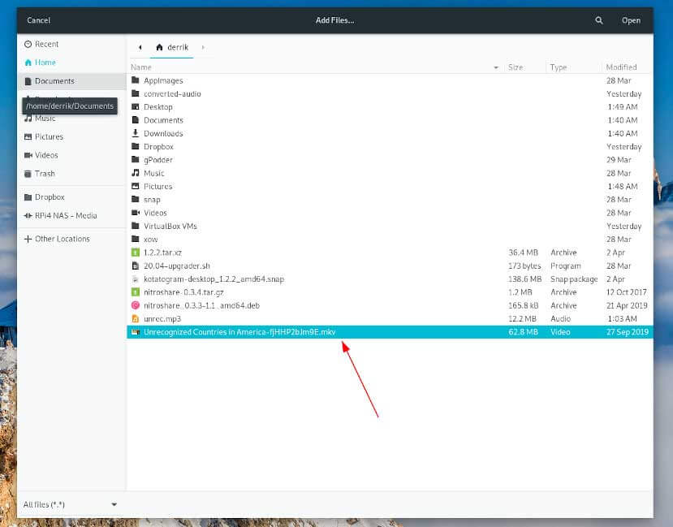Image resolution: width=673 pixels, height=527 pixels.
Task: Select the xow folder
Action: coord(390,239)
